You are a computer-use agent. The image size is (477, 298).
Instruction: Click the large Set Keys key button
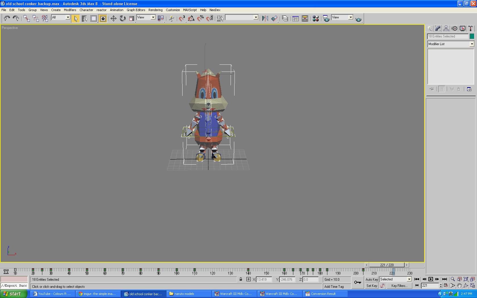pos(358,282)
